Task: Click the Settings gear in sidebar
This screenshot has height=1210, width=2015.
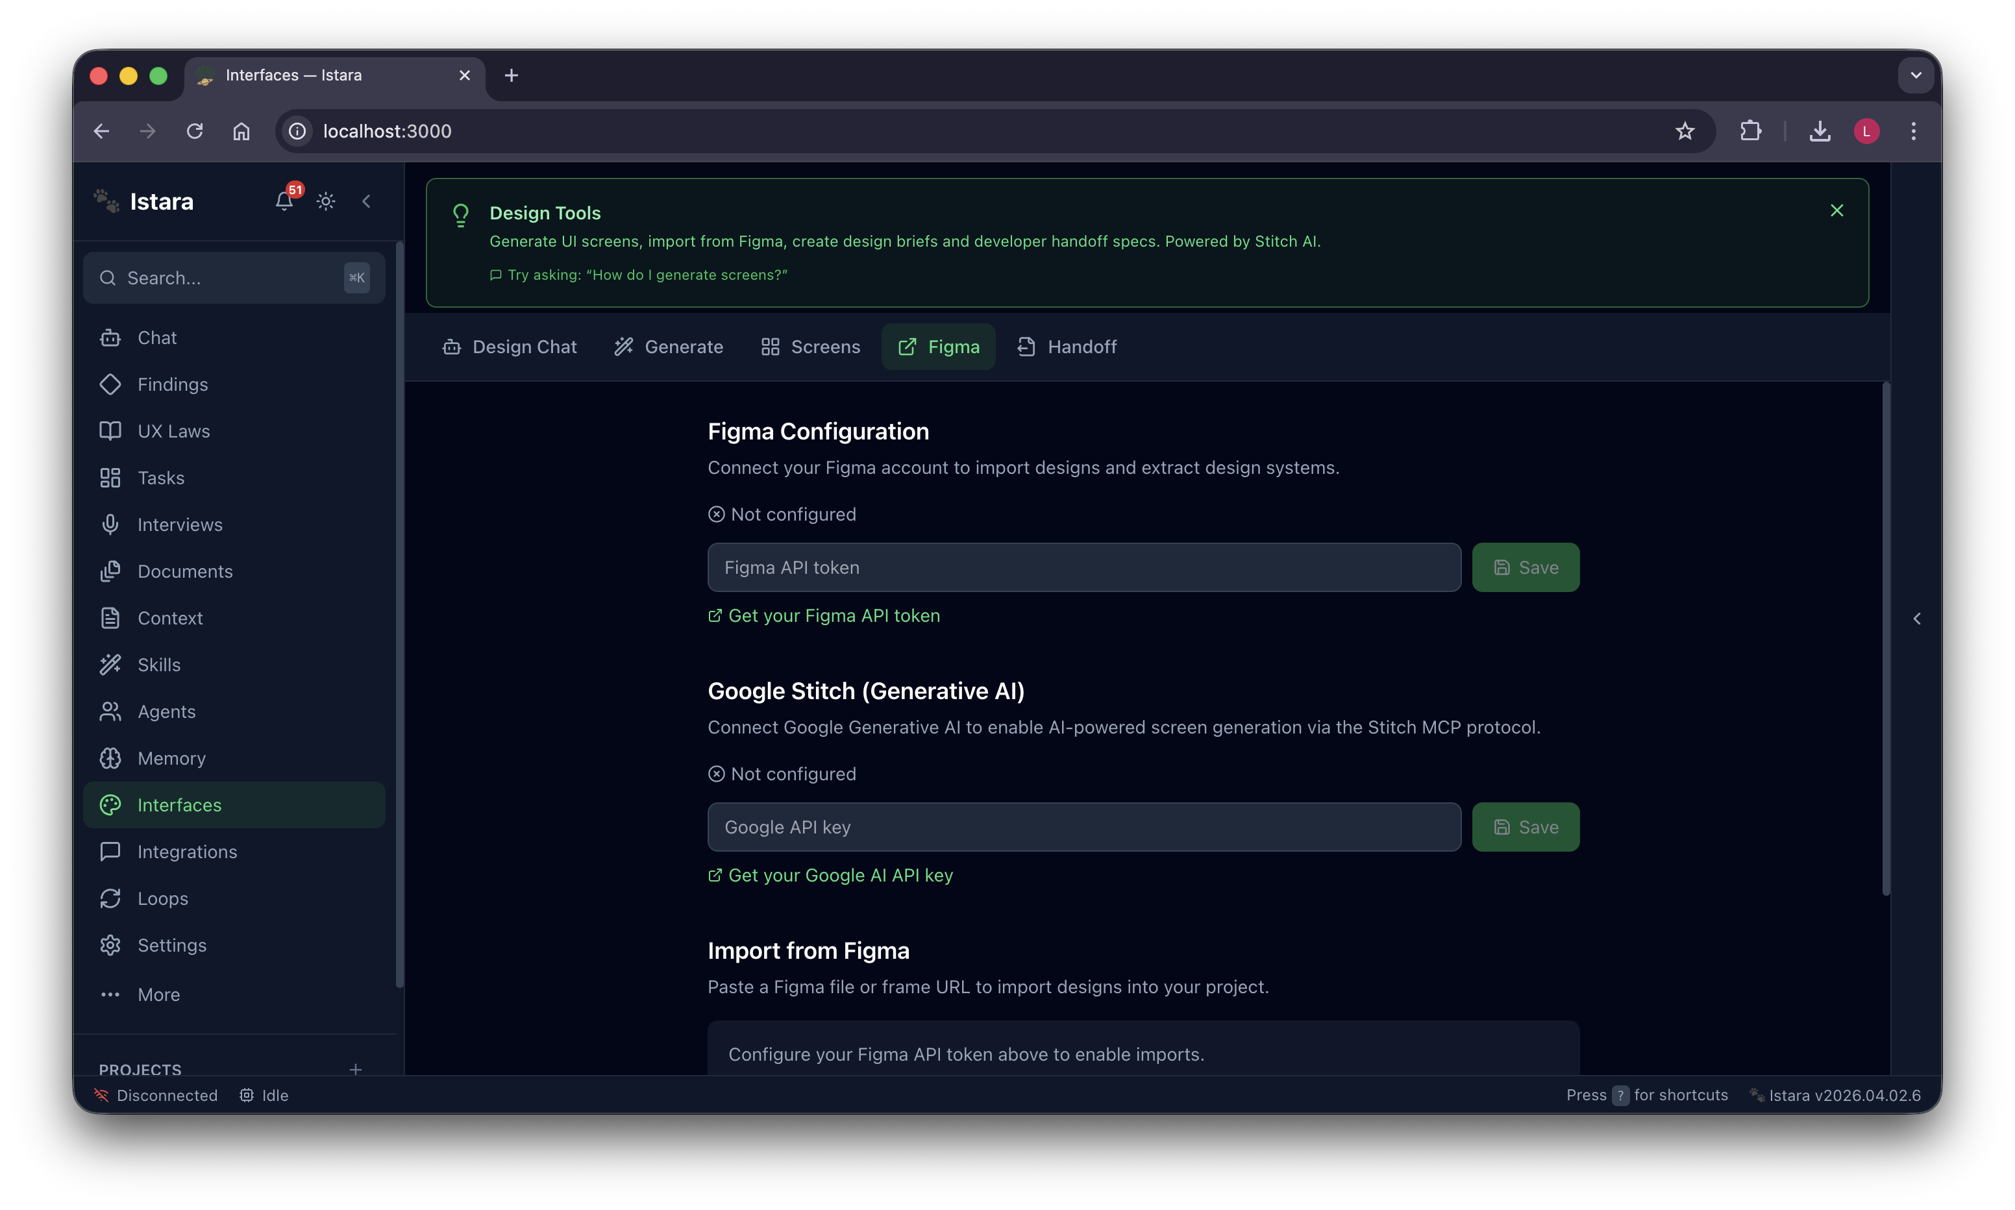Action: (x=171, y=945)
